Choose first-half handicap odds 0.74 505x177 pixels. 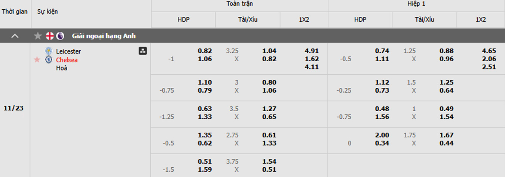pyautogui.click(x=382, y=51)
